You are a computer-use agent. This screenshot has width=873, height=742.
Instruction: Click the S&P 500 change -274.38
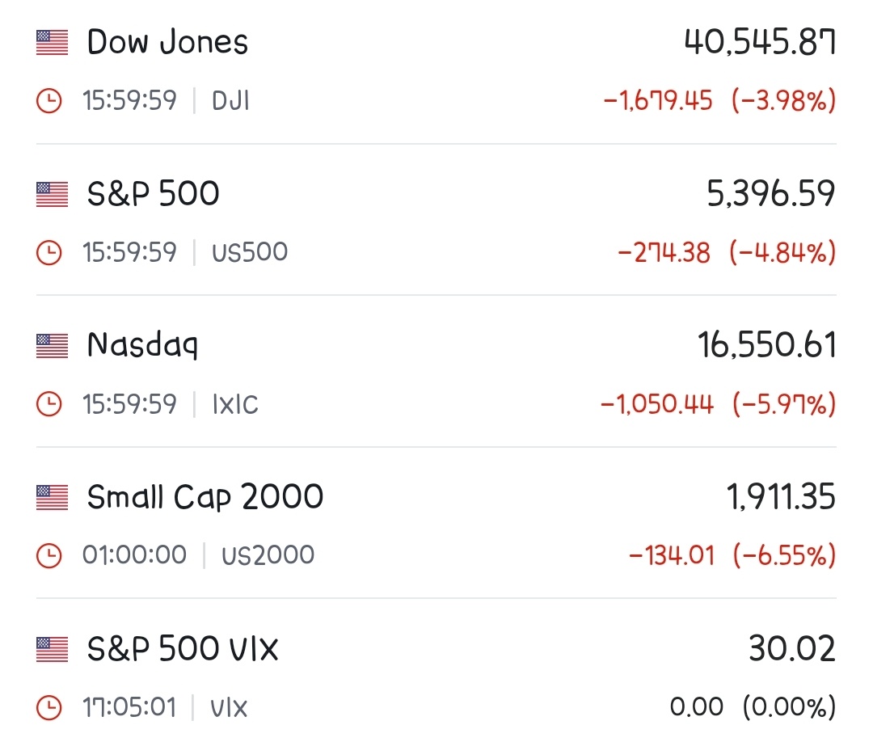[664, 253]
